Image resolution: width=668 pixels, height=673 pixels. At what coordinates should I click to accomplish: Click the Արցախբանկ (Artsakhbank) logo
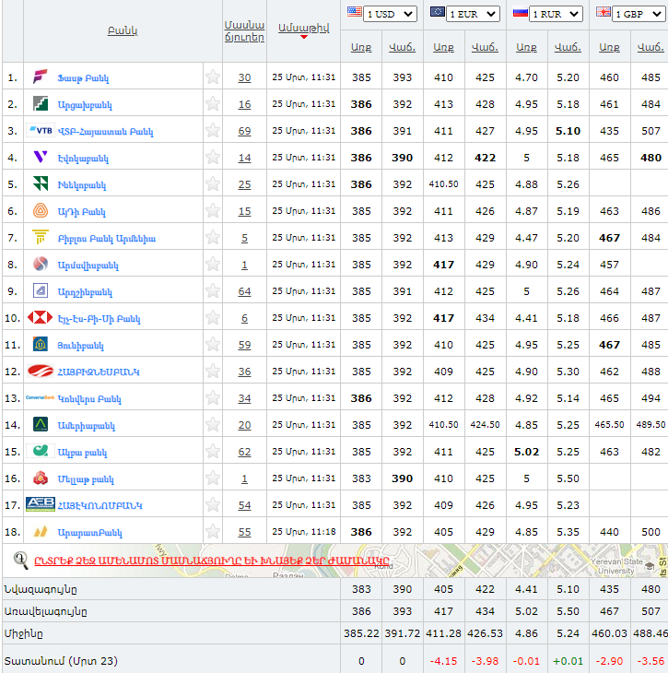[x=41, y=104]
